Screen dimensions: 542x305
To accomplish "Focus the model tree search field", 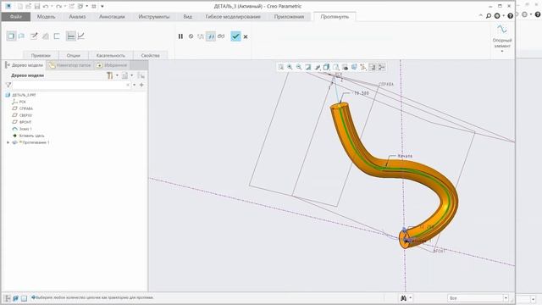I will tap(71, 85).
